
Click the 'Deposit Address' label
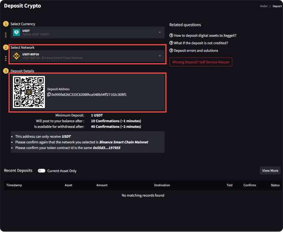(58, 89)
